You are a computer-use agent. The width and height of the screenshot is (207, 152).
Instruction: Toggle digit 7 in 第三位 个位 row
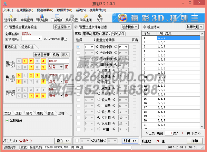coord(31,96)
